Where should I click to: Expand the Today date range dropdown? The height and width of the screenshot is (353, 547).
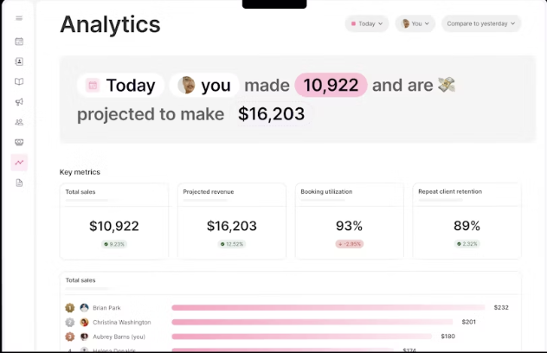point(368,23)
